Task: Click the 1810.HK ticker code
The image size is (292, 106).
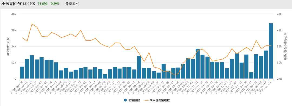Action: [29, 4]
